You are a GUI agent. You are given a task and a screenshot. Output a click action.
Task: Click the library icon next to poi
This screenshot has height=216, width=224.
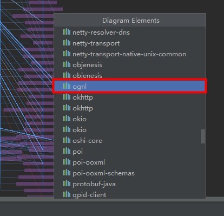(67, 151)
